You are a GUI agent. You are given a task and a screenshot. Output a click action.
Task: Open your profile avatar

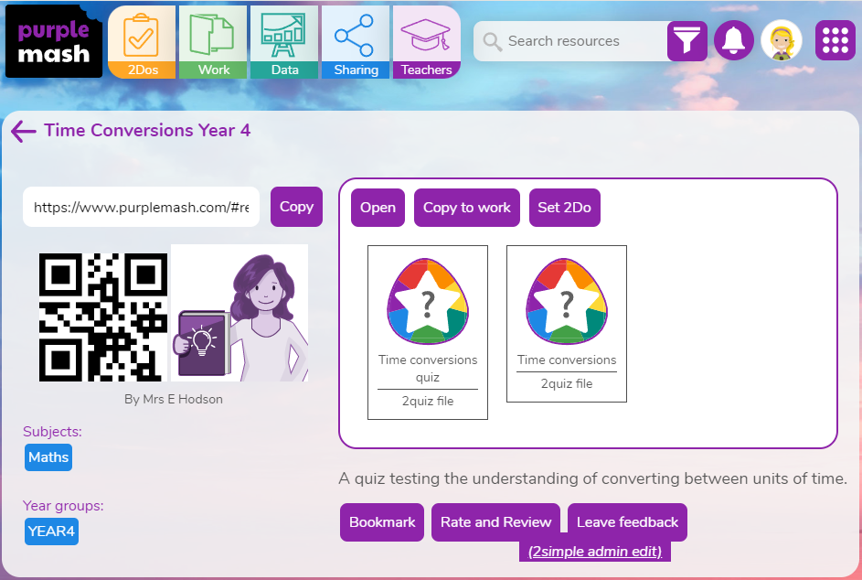782,40
